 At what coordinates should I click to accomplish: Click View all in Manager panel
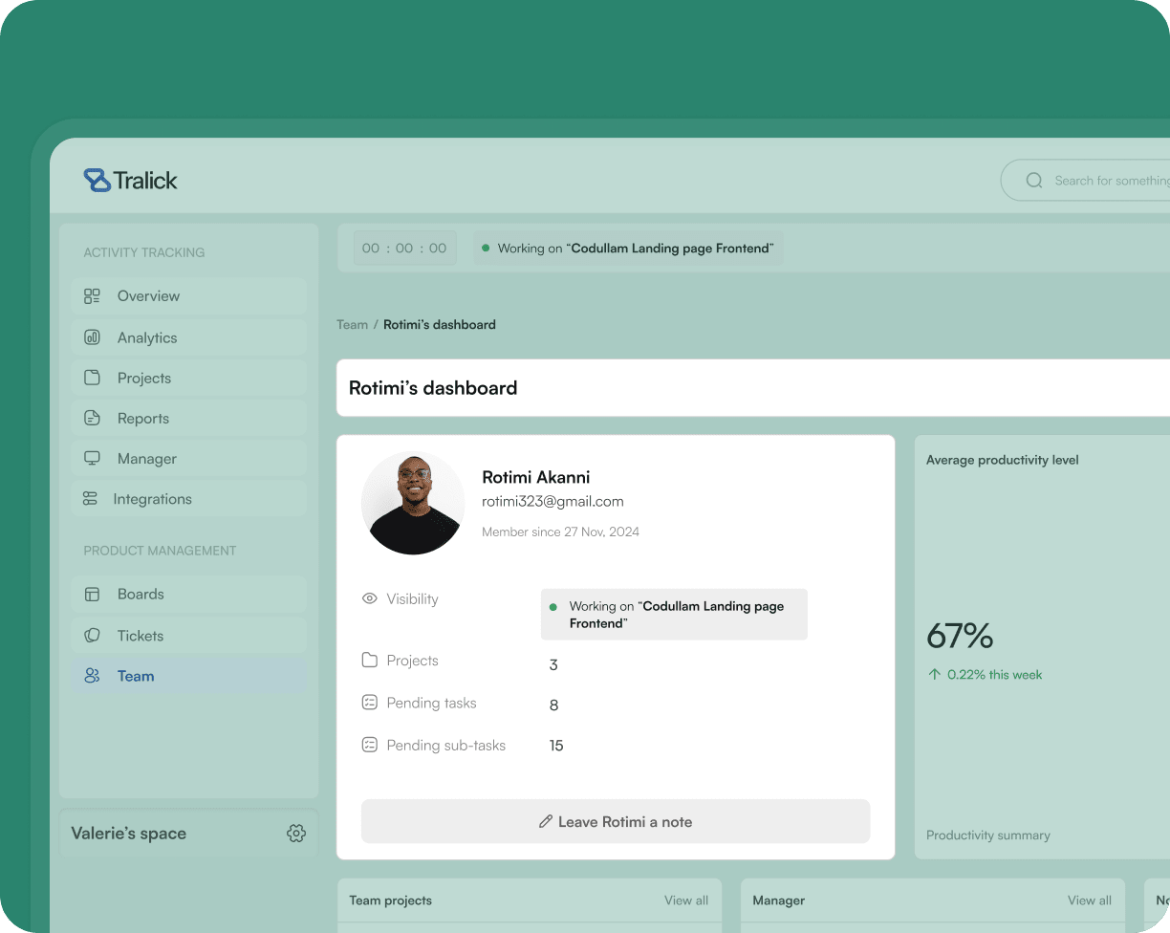(1089, 900)
